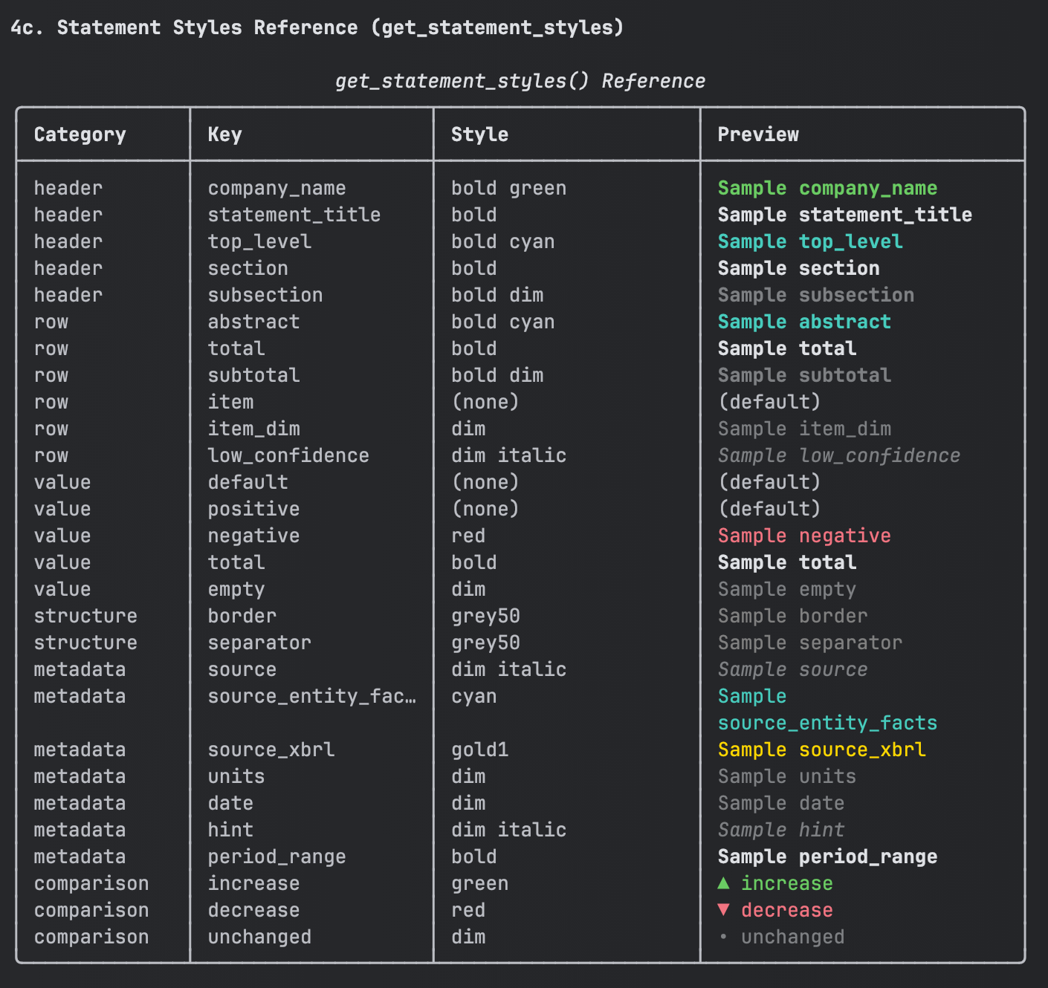Click the yellow "Sample source_xbrl" preview
The height and width of the screenshot is (988, 1048).
pos(821,750)
